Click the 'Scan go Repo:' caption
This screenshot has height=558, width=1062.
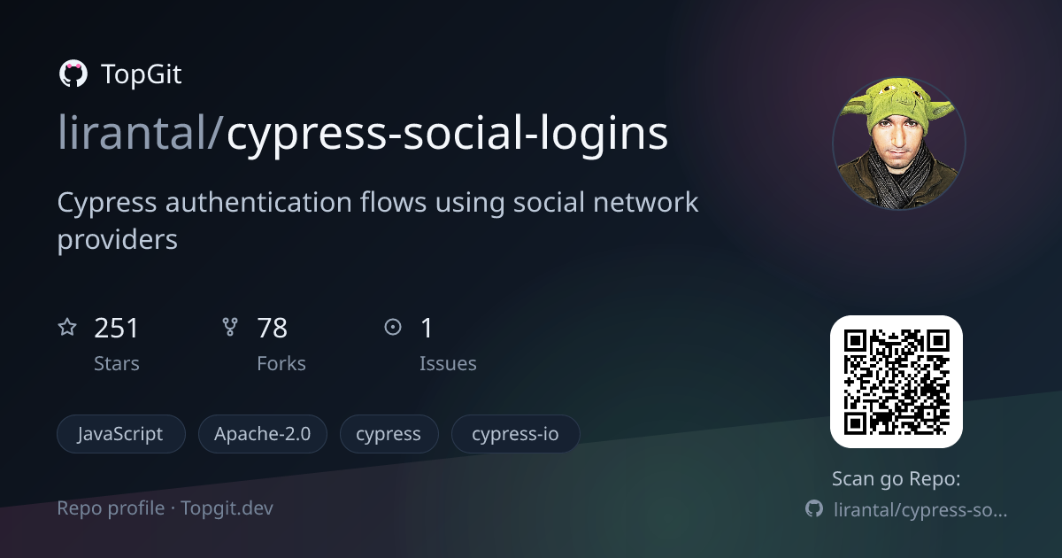(897, 479)
